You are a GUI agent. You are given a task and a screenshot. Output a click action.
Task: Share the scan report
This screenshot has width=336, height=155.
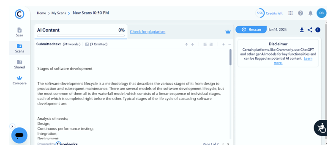[310, 30]
